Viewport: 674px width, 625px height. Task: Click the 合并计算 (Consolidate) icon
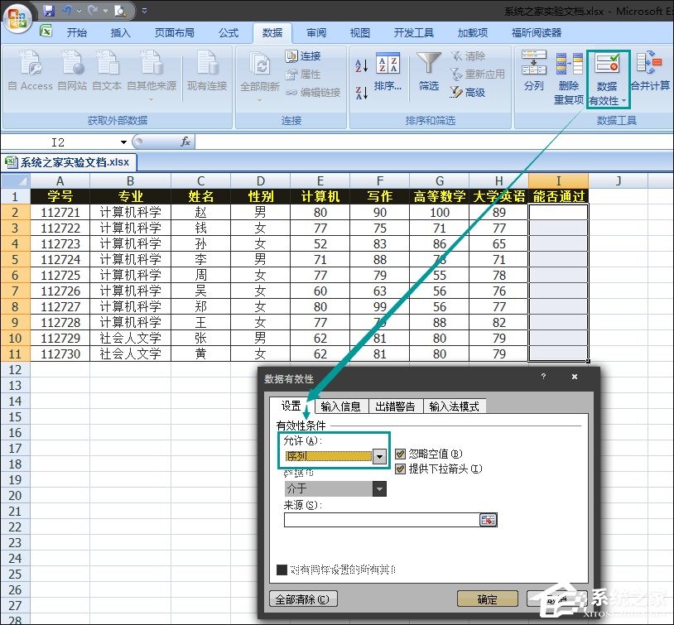pyautogui.click(x=650, y=75)
